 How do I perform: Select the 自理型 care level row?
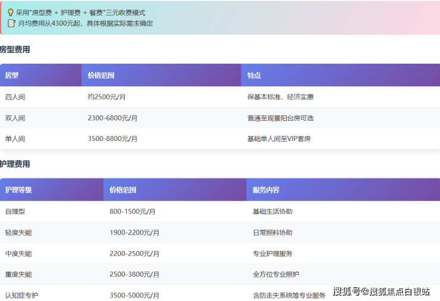15,211
